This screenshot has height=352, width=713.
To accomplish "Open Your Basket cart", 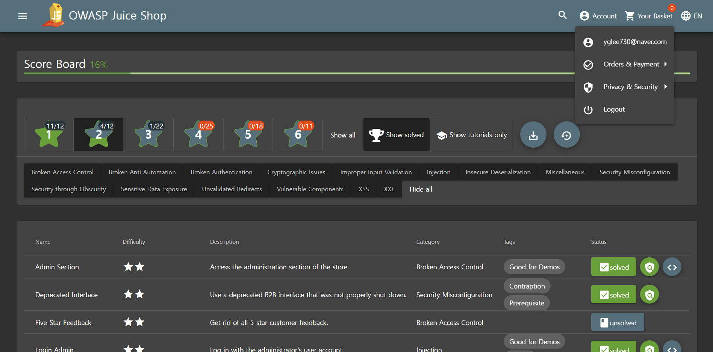I will [x=648, y=16].
